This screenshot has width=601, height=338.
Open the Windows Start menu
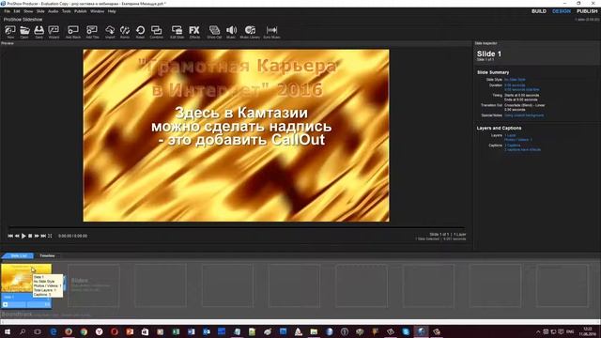(x=8, y=331)
